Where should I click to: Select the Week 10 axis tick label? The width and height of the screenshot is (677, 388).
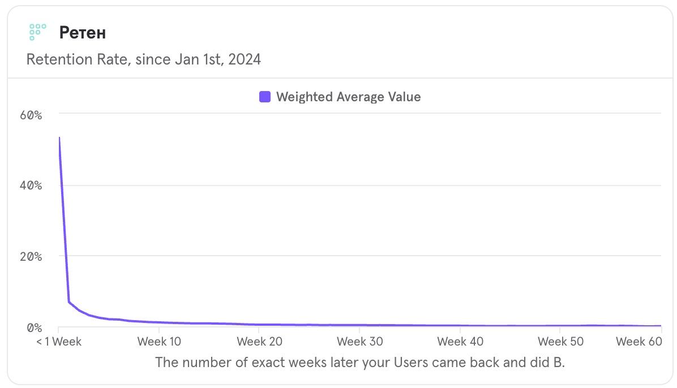click(159, 342)
